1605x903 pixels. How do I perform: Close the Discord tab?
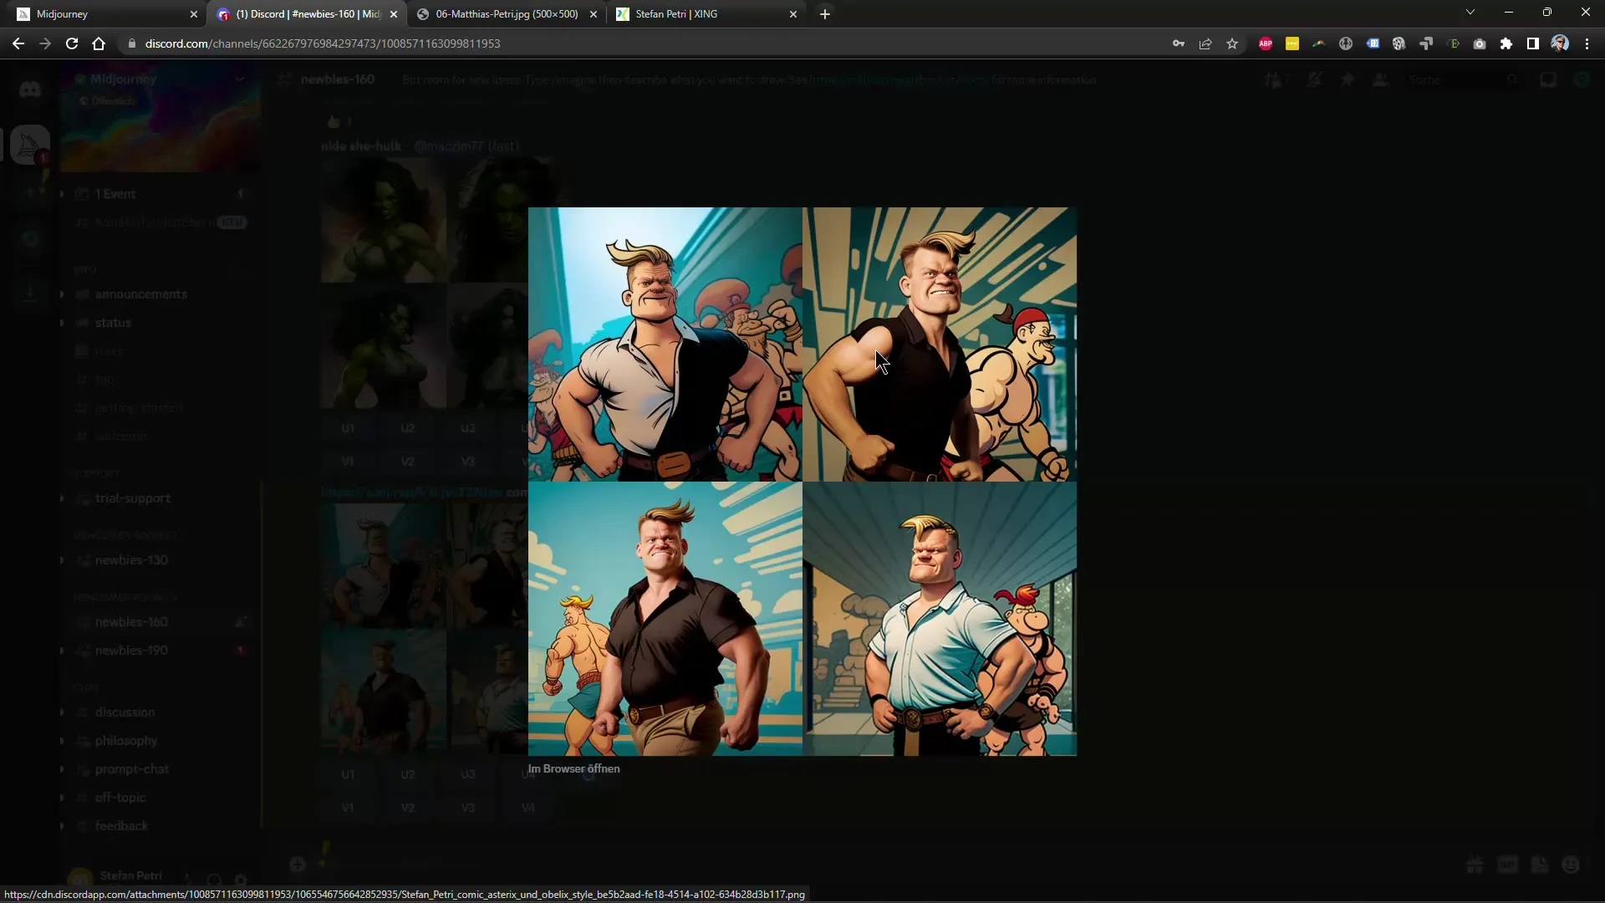pyautogui.click(x=394, y=14)
